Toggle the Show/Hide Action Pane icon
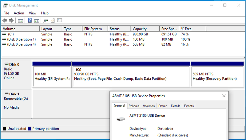This screenshot has width=246, height=140. coord(37,20)
